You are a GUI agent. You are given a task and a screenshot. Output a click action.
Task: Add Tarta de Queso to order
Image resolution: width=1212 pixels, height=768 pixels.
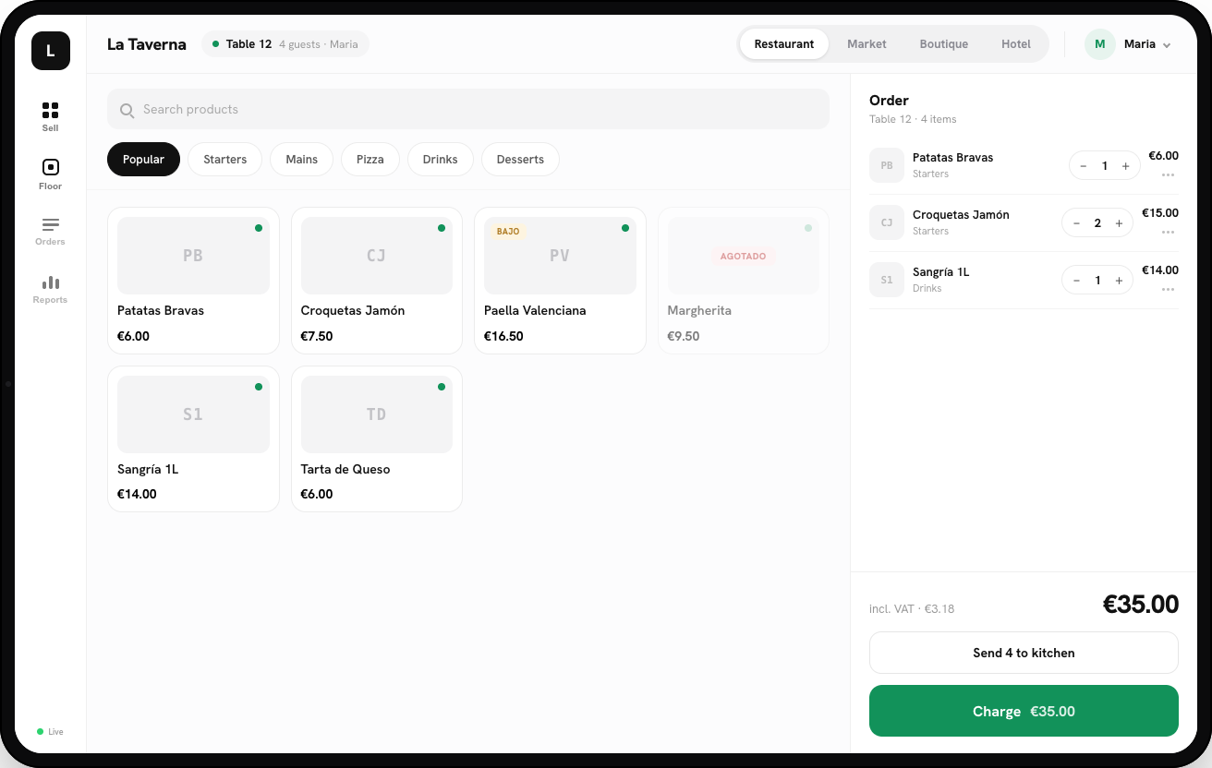point(377,438)
